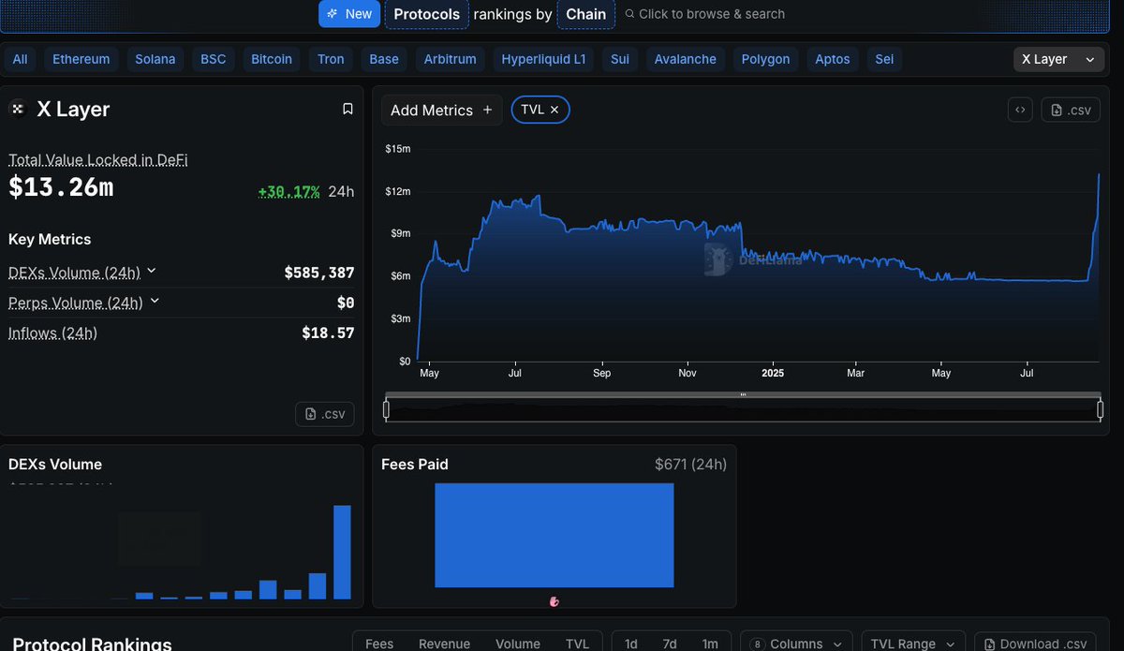Click Add Metrics plus button

pyautogui.click(x=441, y=110)
